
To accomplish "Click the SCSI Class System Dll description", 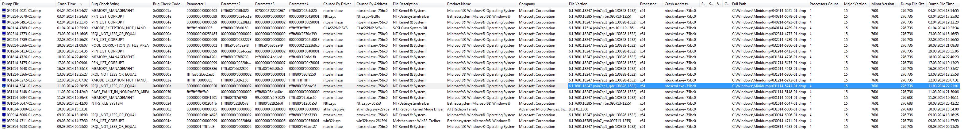I will pos(409,28).
